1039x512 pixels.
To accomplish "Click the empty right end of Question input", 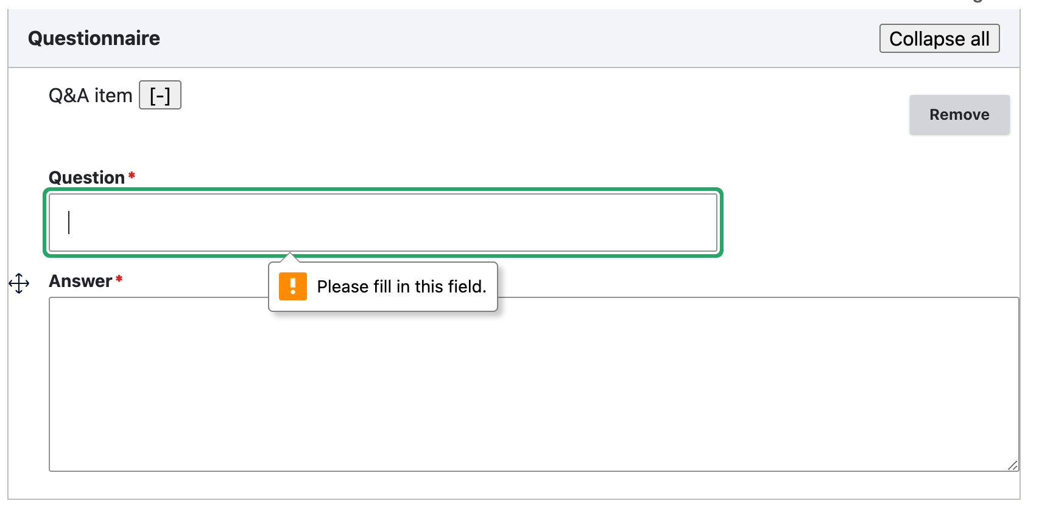I will [x=670, y=223].
